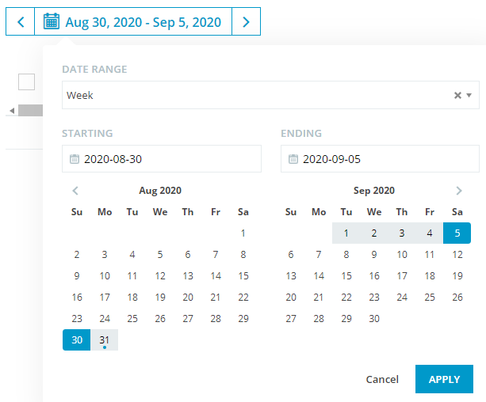Viewport: 486px width, 402px height.
Task: Focus the Starting date input 2020-08-30
Action: [162, 159]
